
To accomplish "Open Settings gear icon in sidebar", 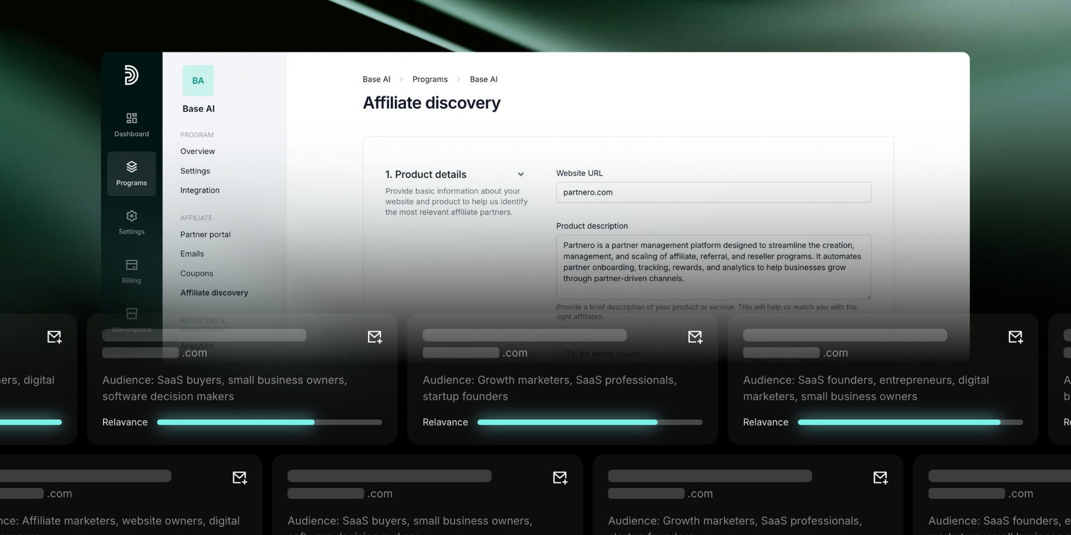I will pyautogui.click(x=131, y=216).
